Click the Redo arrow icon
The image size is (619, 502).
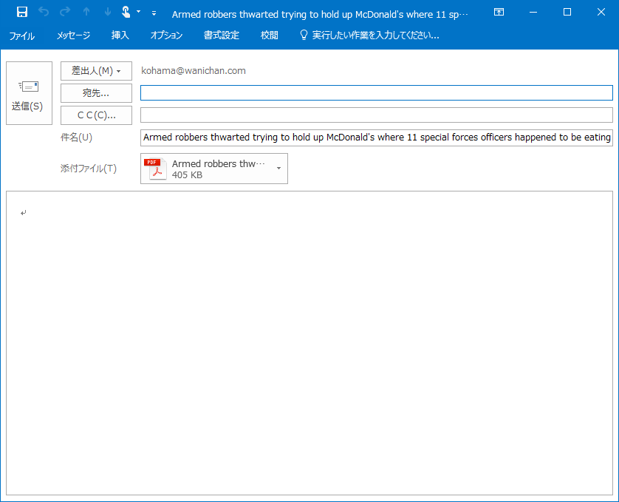pyautogui.click(x=65, y=13)
